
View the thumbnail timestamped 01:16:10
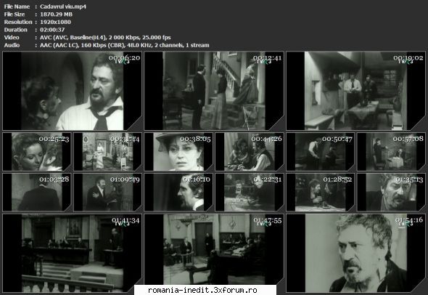pos(178,193)
